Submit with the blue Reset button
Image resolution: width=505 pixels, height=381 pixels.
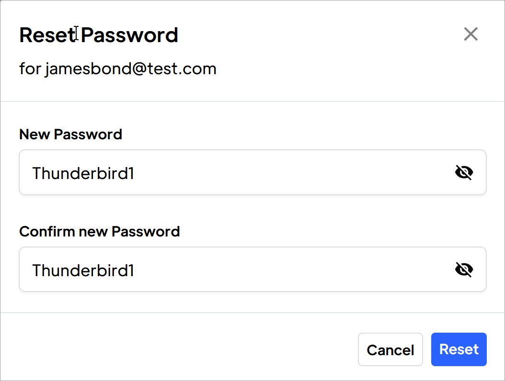click(x=459, y=349)
